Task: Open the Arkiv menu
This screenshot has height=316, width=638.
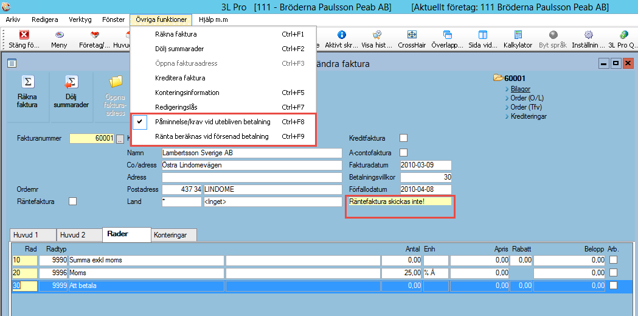Action: tap(13, 19)
